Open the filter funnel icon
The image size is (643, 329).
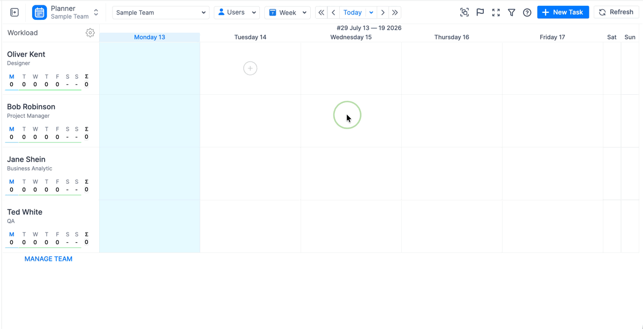click(512, 12)
